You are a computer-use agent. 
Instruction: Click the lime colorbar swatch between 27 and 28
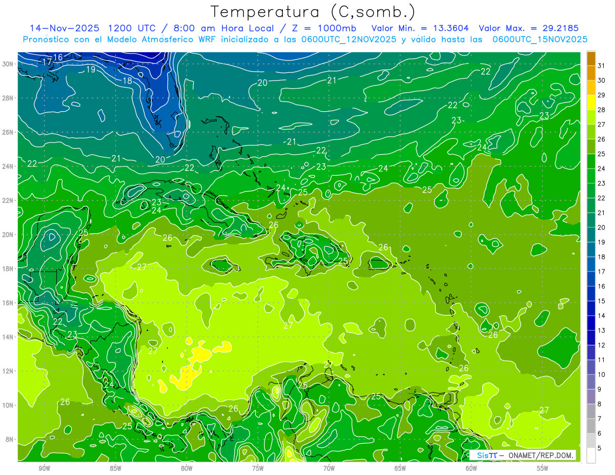click(x=591, y=117)
